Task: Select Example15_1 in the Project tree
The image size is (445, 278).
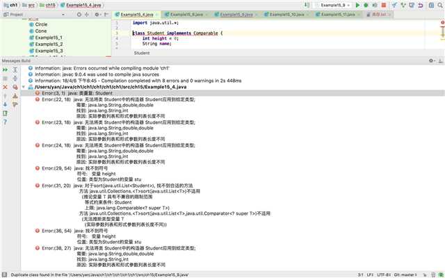Action: click(x=49, y=38)
